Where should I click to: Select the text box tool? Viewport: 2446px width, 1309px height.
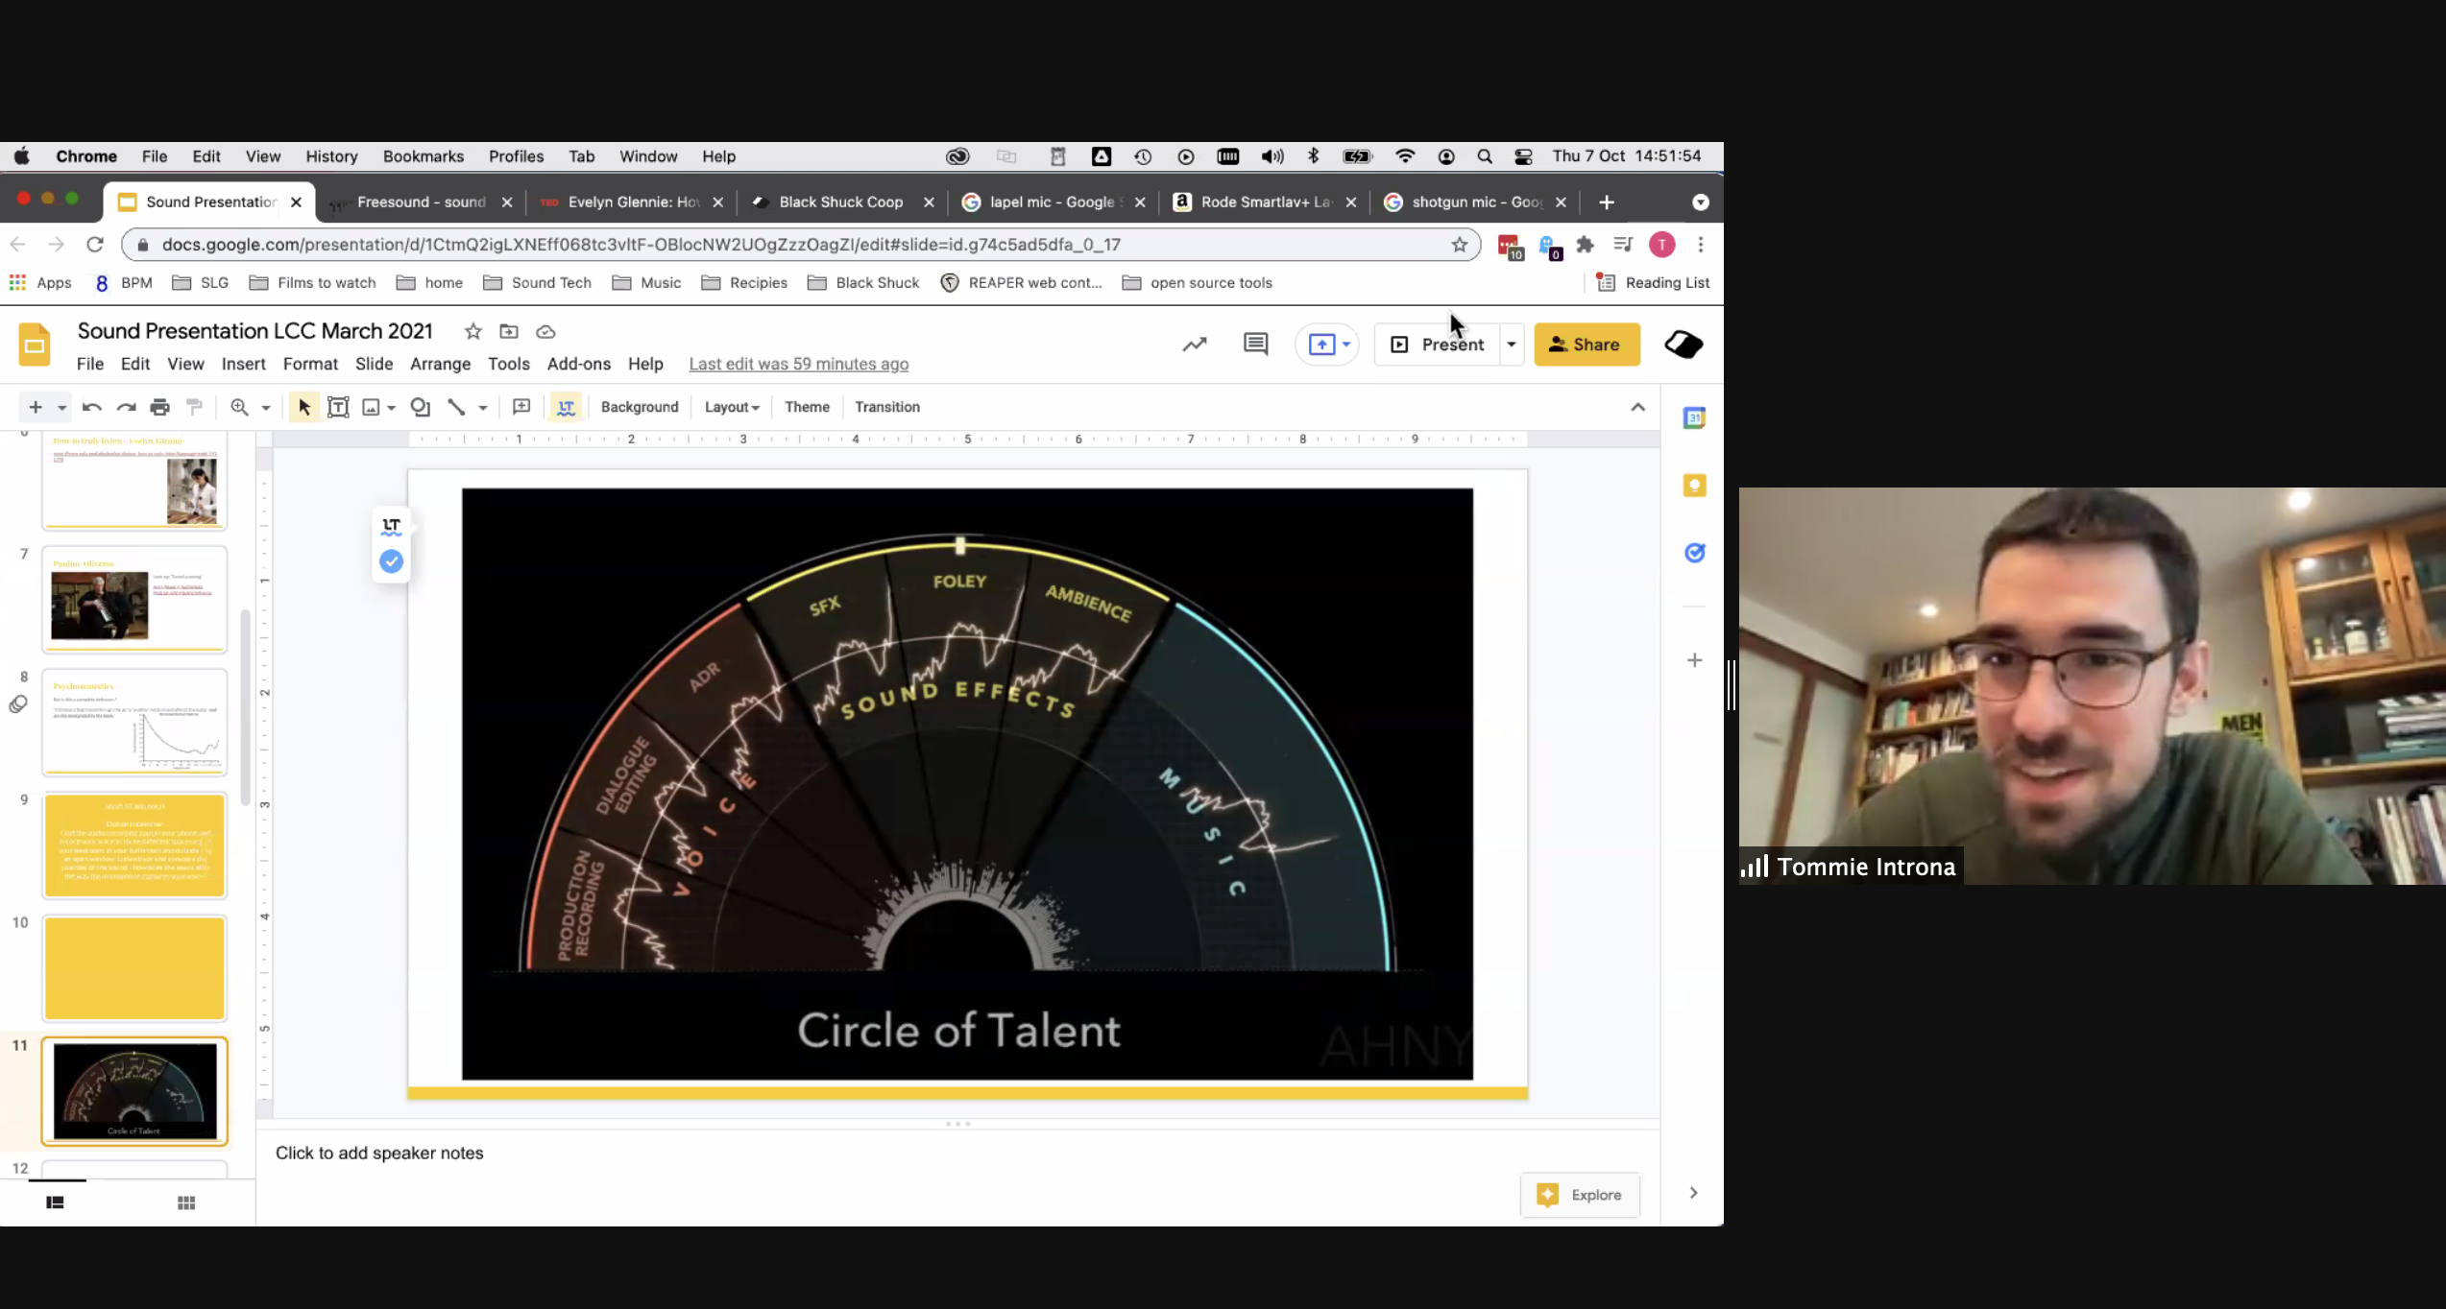[x=338, y=407]
